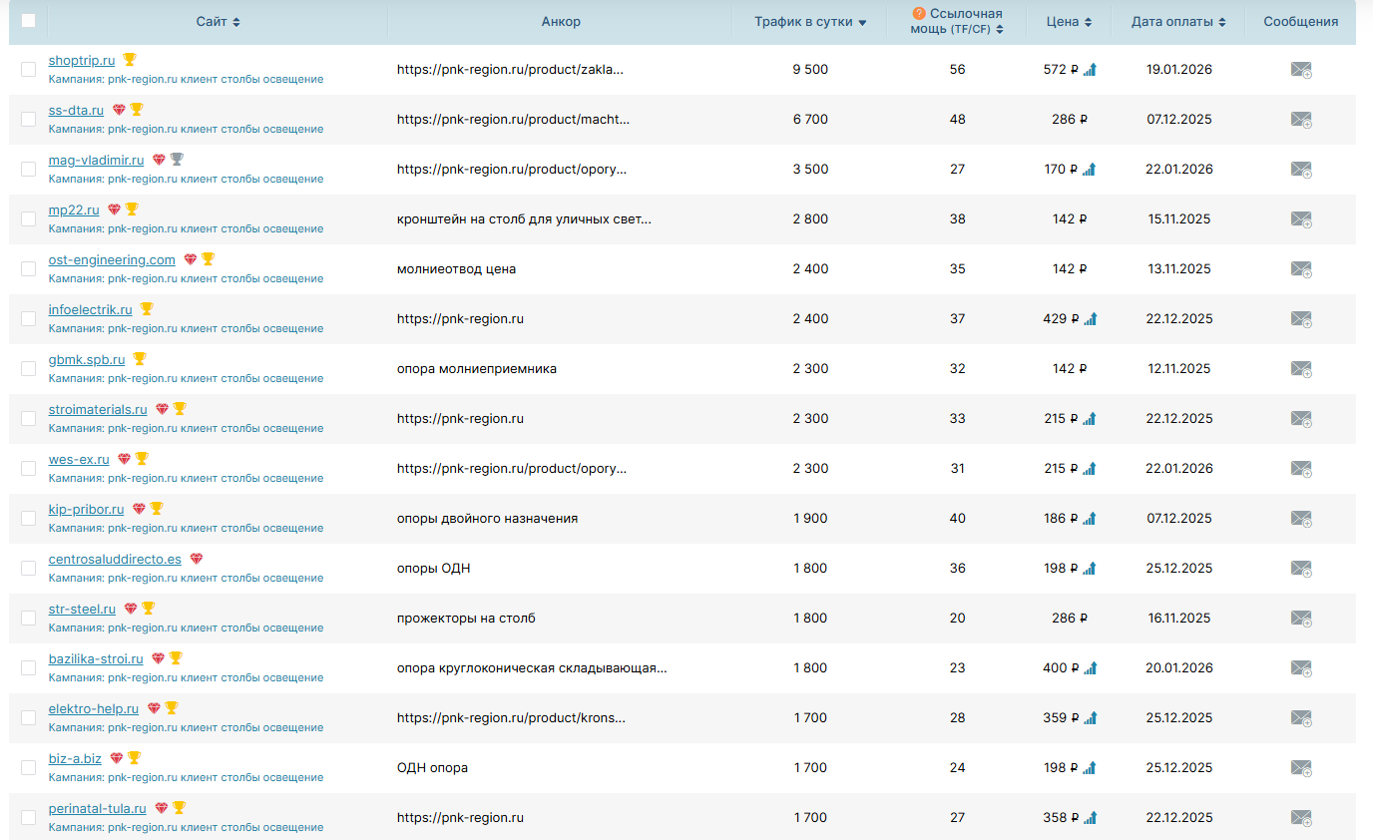Open message icon for shoptrip.ru row
This screenshot has height=840, width=1373.
tap(1300, 70)
